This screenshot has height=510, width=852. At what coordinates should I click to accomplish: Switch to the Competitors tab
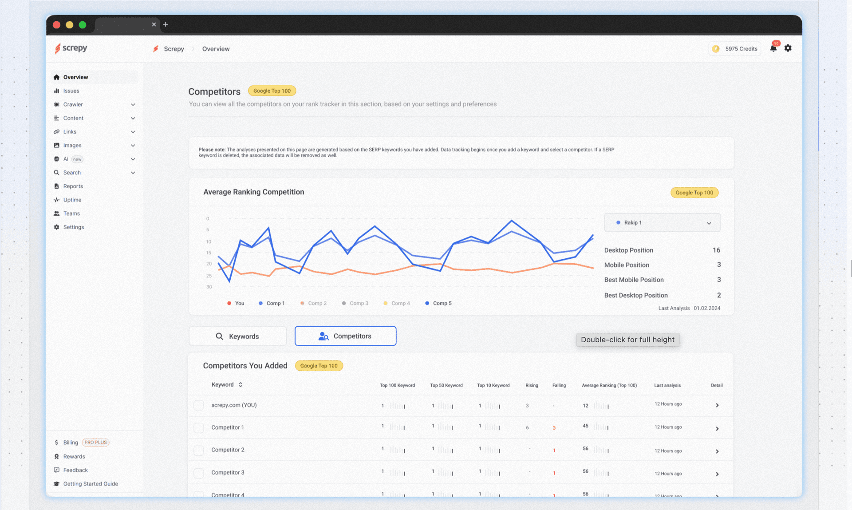pyautogui.click(x=345, y=336)
